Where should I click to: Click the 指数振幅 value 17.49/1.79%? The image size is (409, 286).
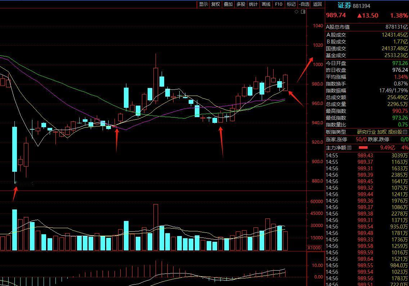(x=394, y=91)
